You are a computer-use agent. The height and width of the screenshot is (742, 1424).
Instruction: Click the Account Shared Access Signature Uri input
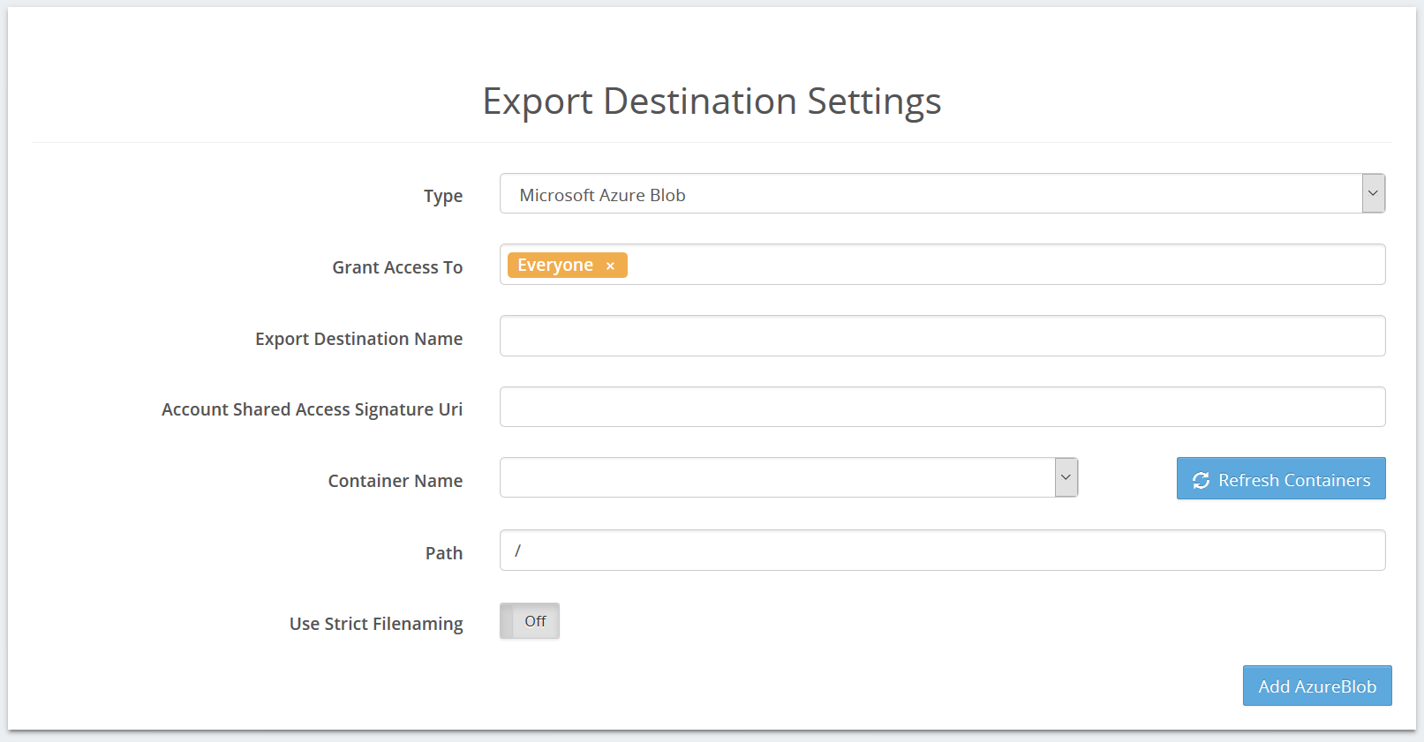pos(942,407)
